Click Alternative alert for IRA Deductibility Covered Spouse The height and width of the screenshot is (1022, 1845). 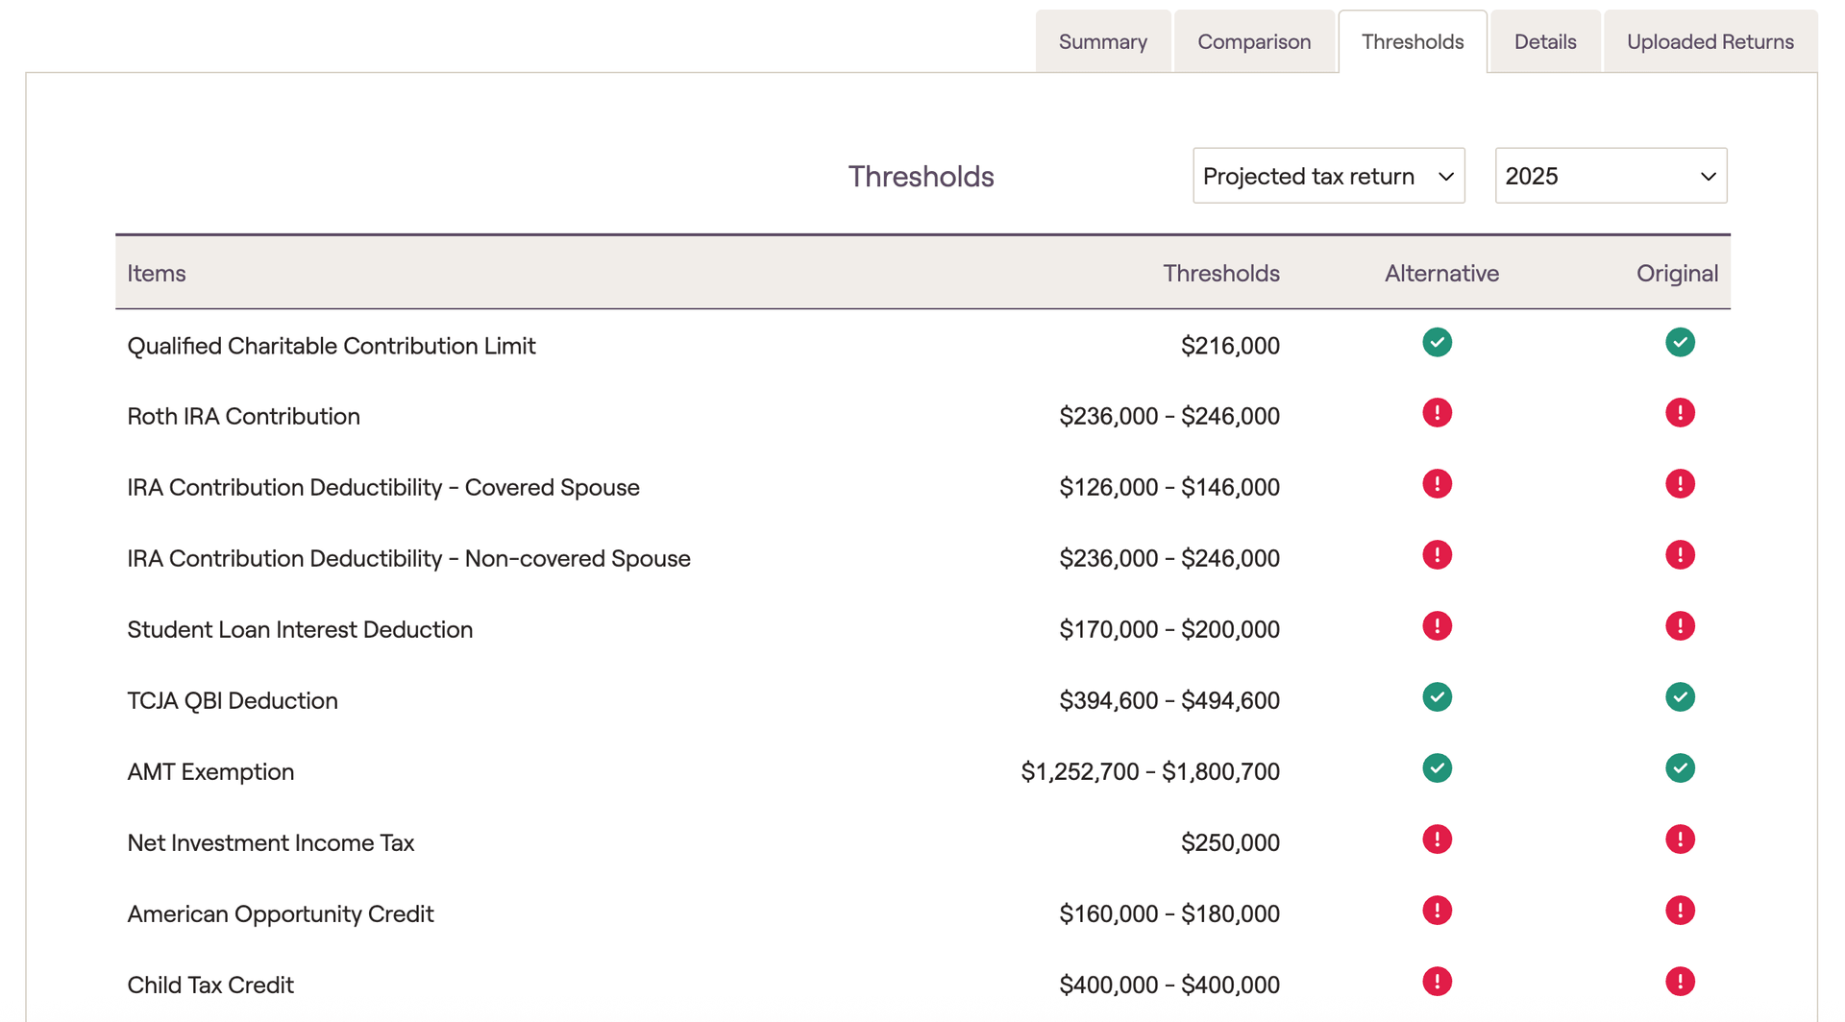point(1437,485)
